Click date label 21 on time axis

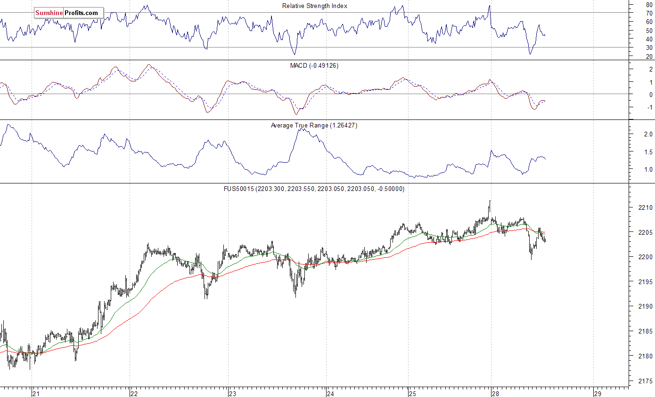[x=35, y=393]
